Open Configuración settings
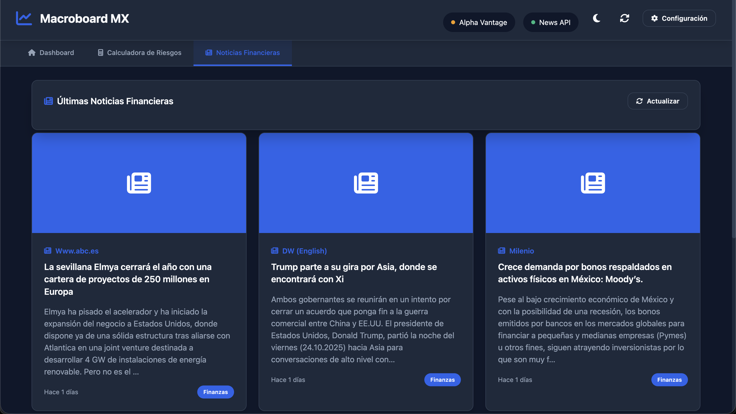 tap(679, 18)
